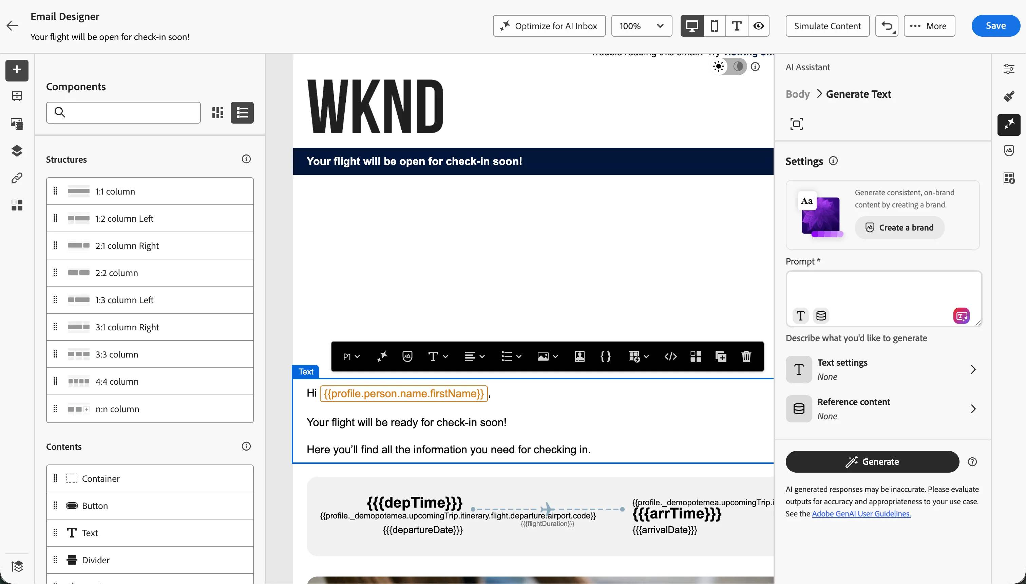Click the Structures info icon
Screen dimensions: 1026x584
click(246, 159)
